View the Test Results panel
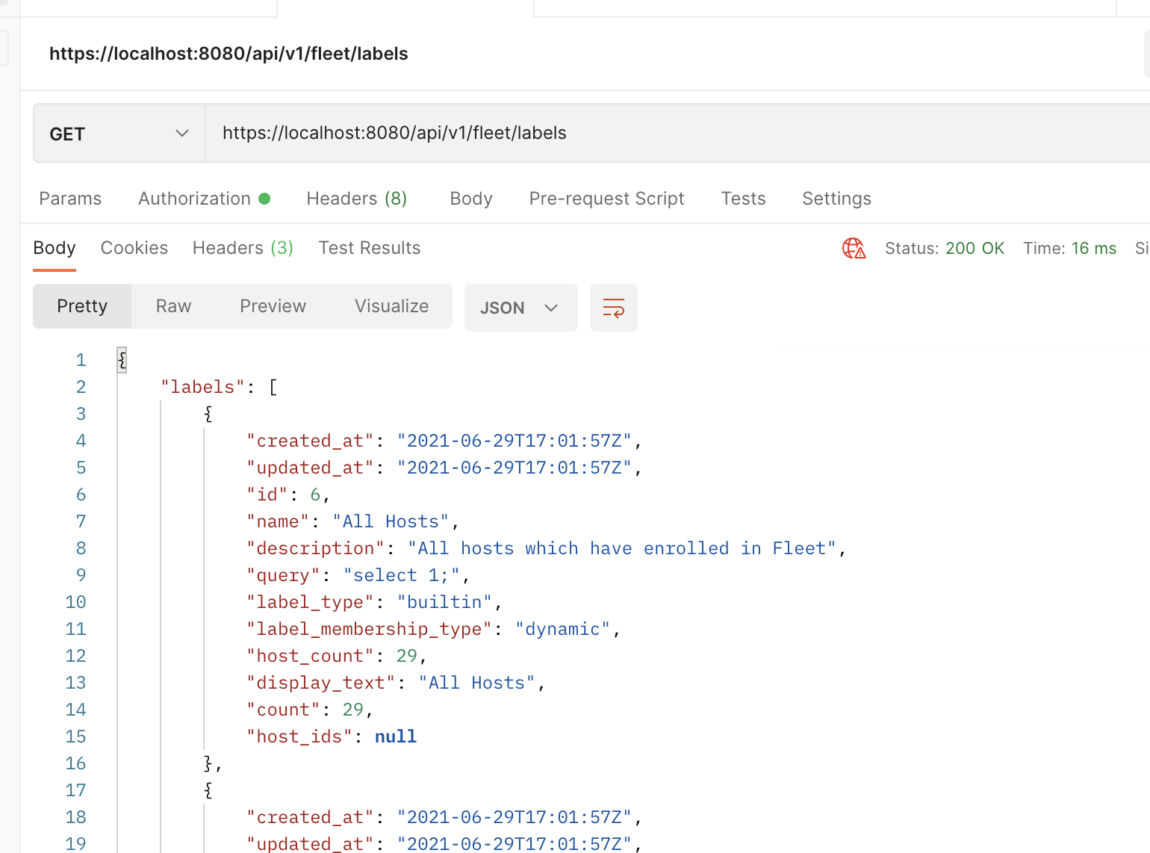The image size is (1150, 853). tap(369, 247)
